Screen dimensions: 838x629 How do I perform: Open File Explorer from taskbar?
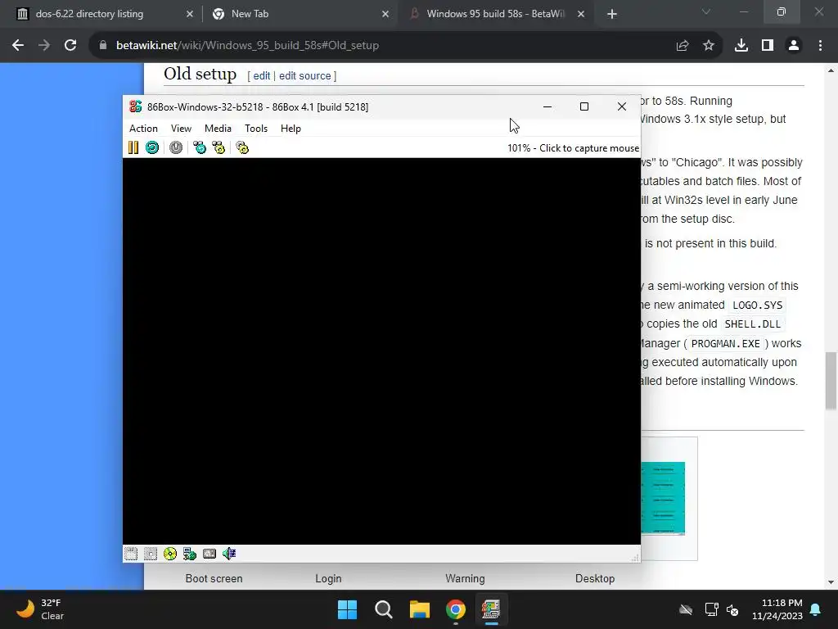(420, 609)
